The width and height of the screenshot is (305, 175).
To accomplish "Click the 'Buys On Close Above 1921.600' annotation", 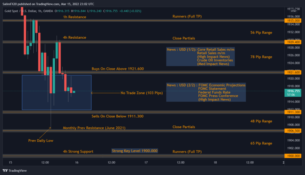I will tap(118, 69).
